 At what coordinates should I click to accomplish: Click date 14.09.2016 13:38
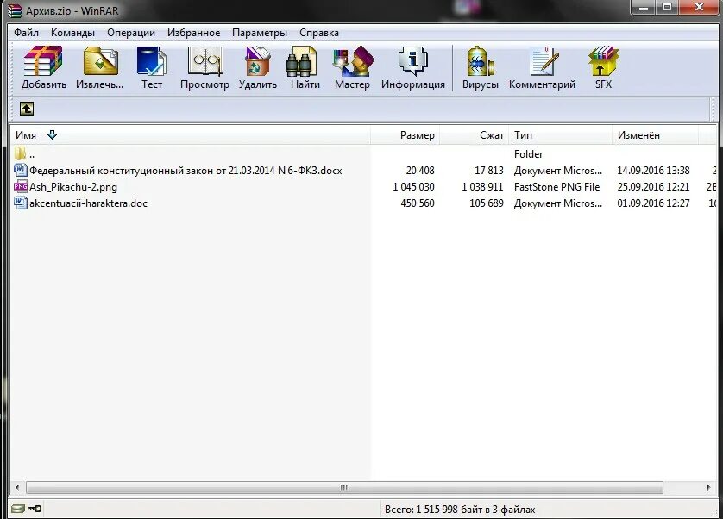point(653,171)
